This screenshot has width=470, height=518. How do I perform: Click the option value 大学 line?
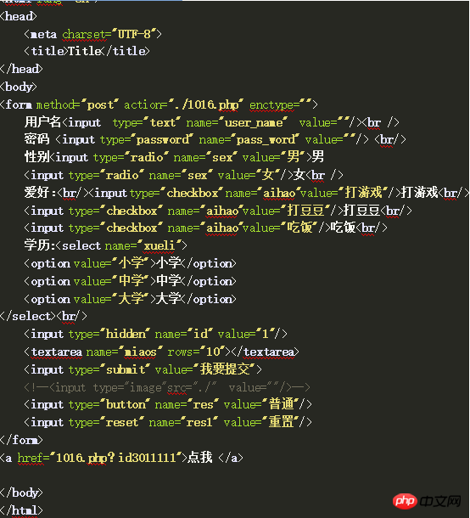click(130, 299)
